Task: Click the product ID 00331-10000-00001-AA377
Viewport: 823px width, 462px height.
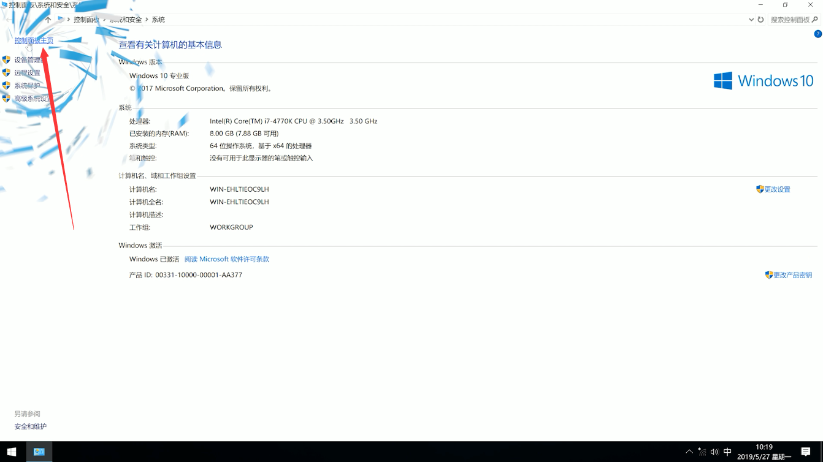Action: point(199,275)
